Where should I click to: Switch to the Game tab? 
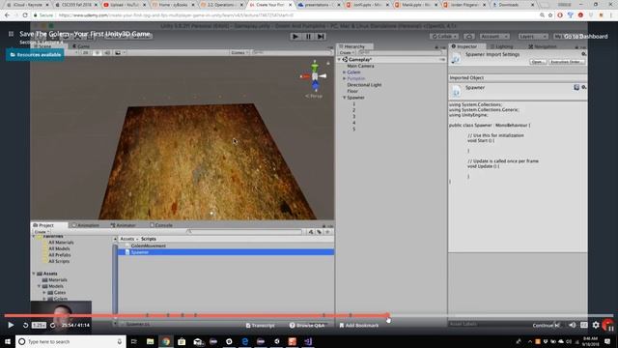click(x=81, y=46)
